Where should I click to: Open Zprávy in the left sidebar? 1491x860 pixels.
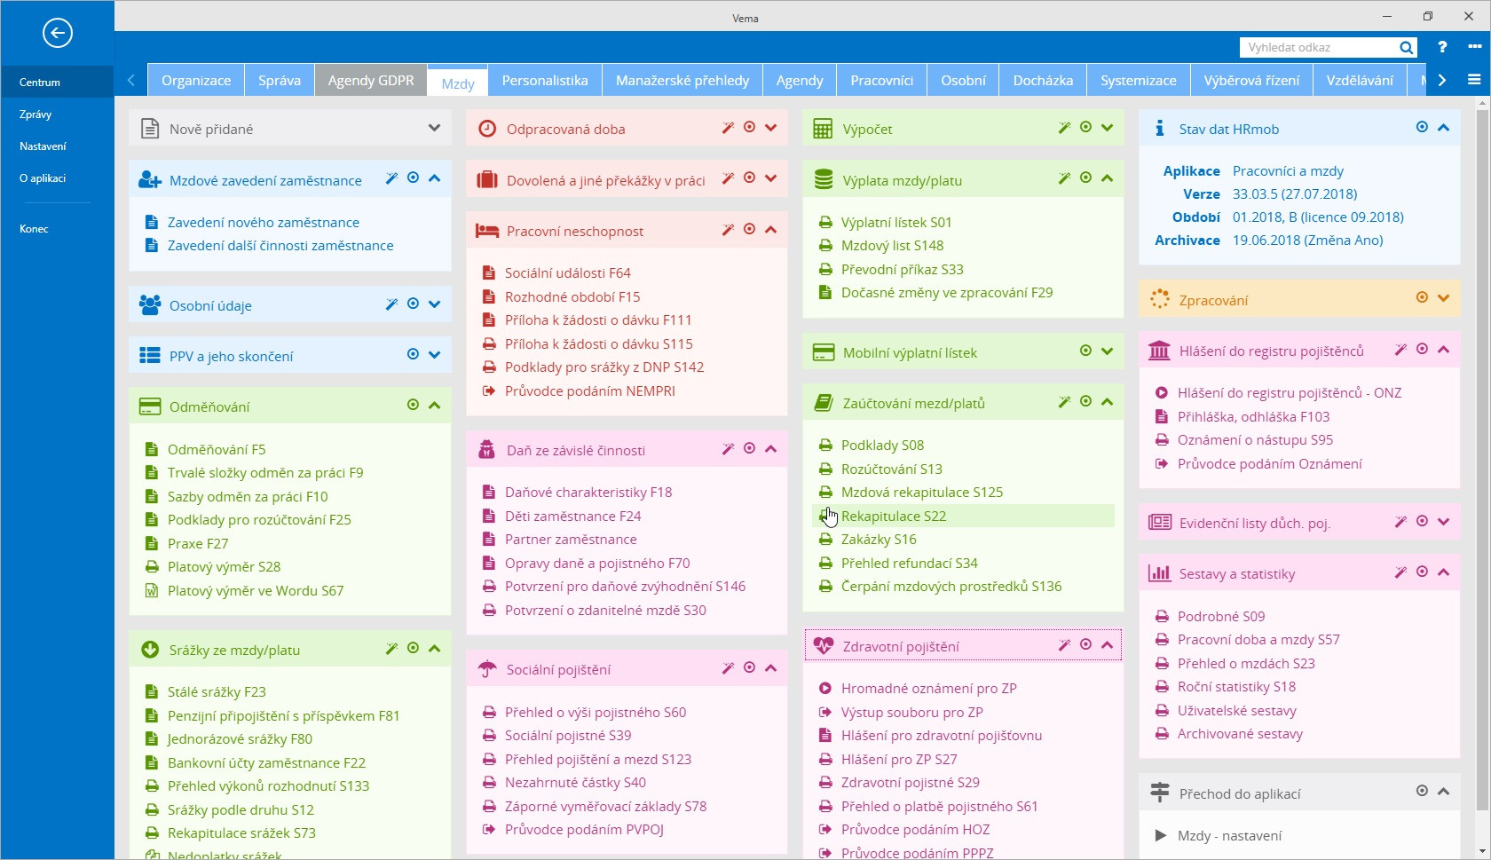35,114
